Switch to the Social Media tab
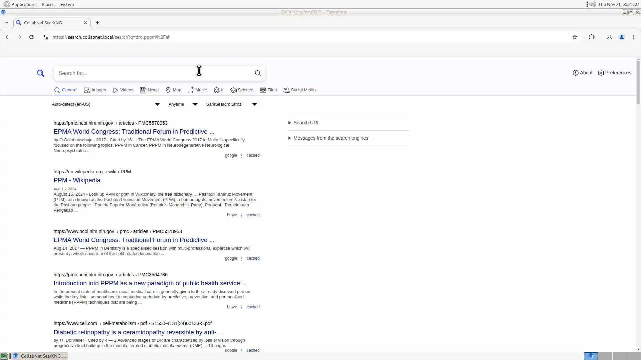 coord(299,90)
